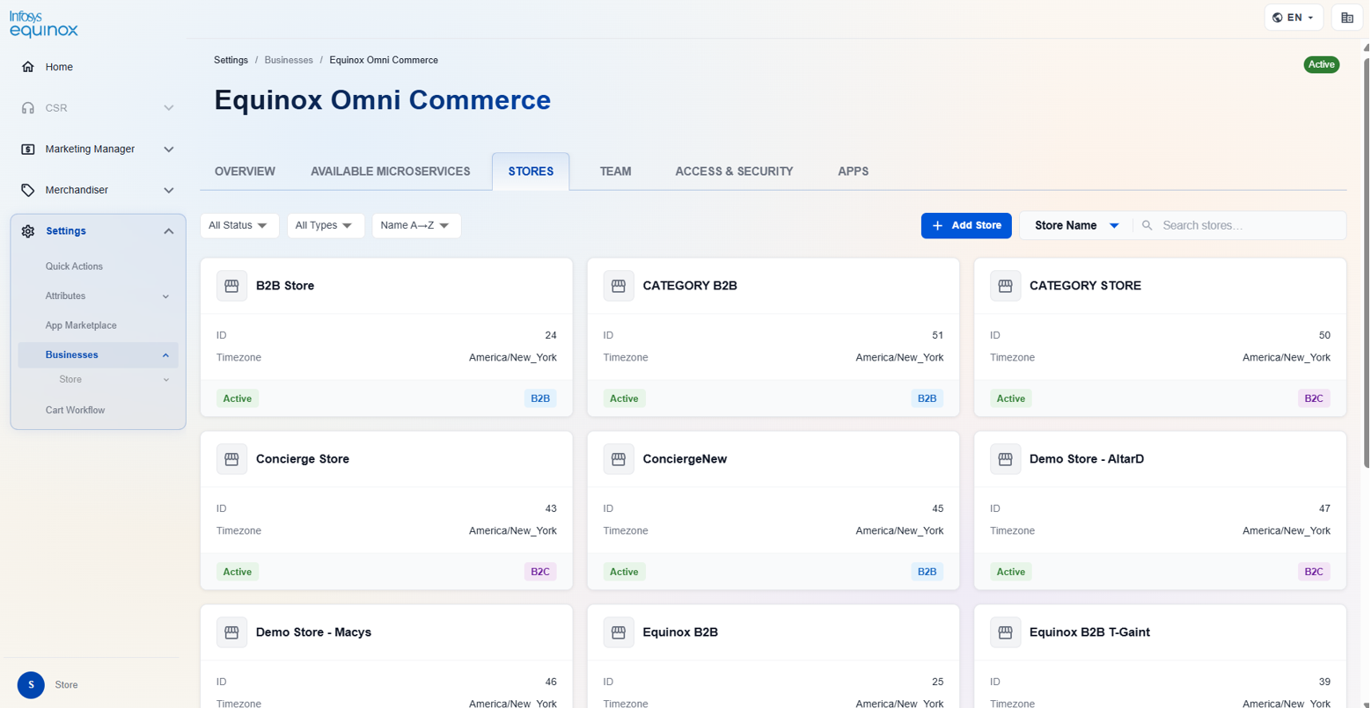Collapse the Settings section chevron
The height and width of the screenshot is (708, 1371).
[x=169, y=231]
